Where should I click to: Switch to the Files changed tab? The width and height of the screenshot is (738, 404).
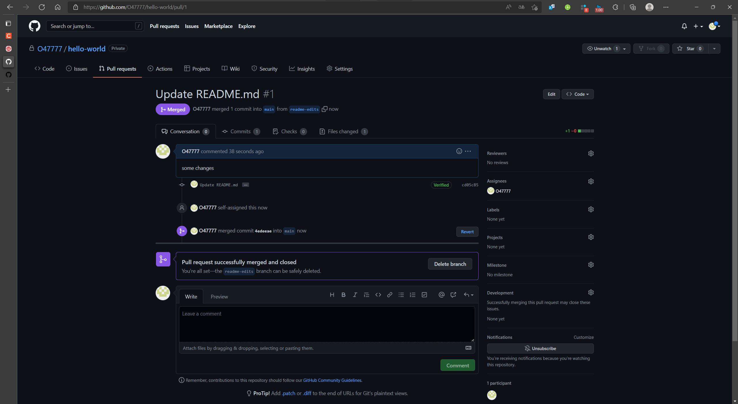(343, 131)
